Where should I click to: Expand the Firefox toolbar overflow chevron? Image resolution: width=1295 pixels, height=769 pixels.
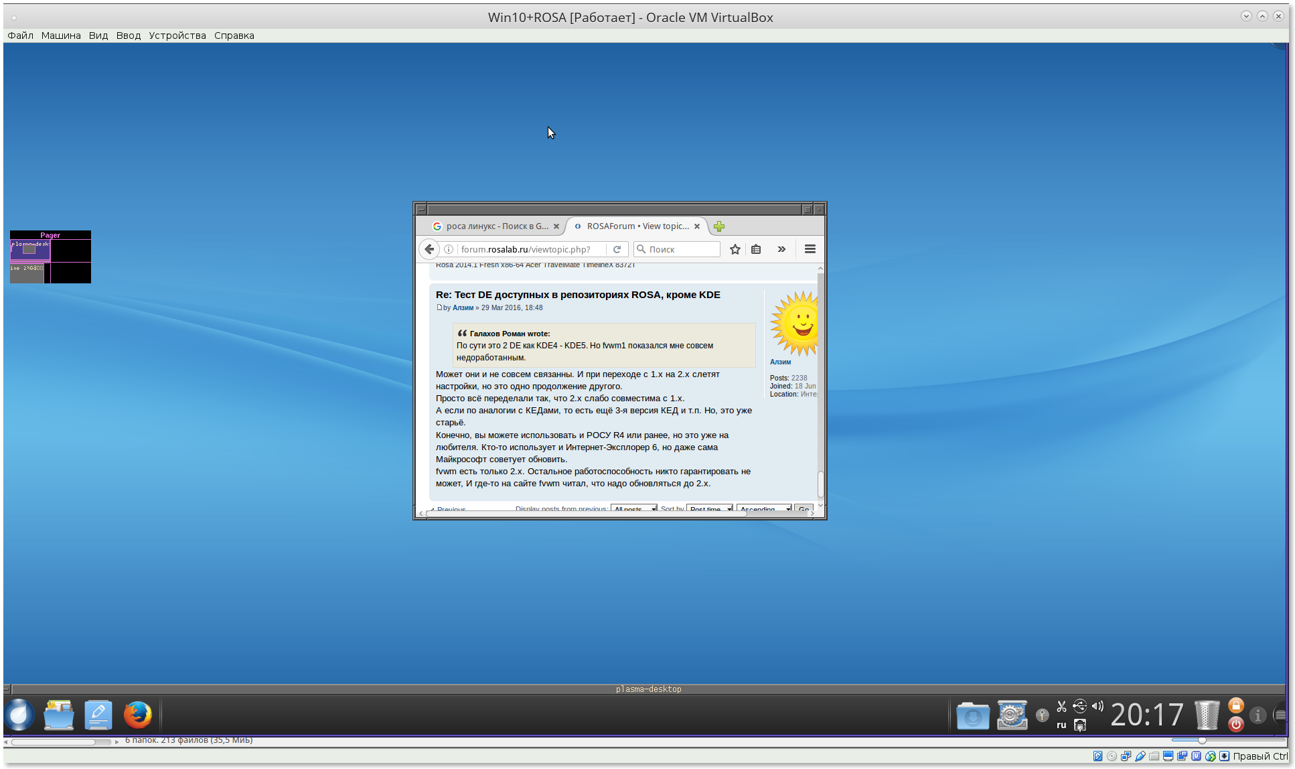point(781,249)
